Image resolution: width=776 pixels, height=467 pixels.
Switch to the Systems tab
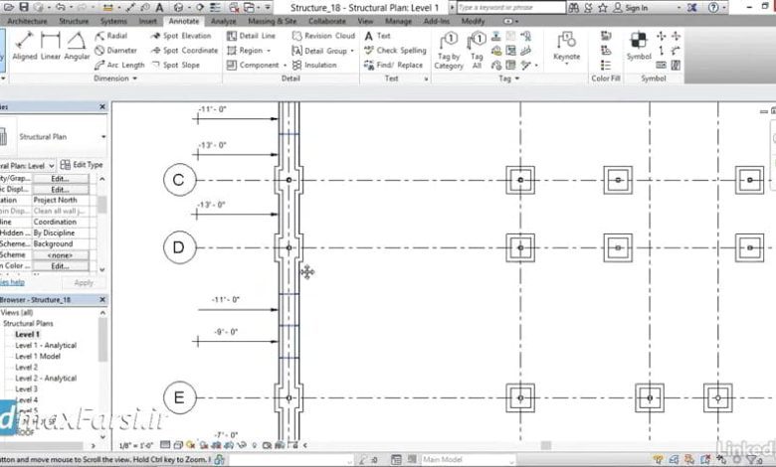coord(113,21)
